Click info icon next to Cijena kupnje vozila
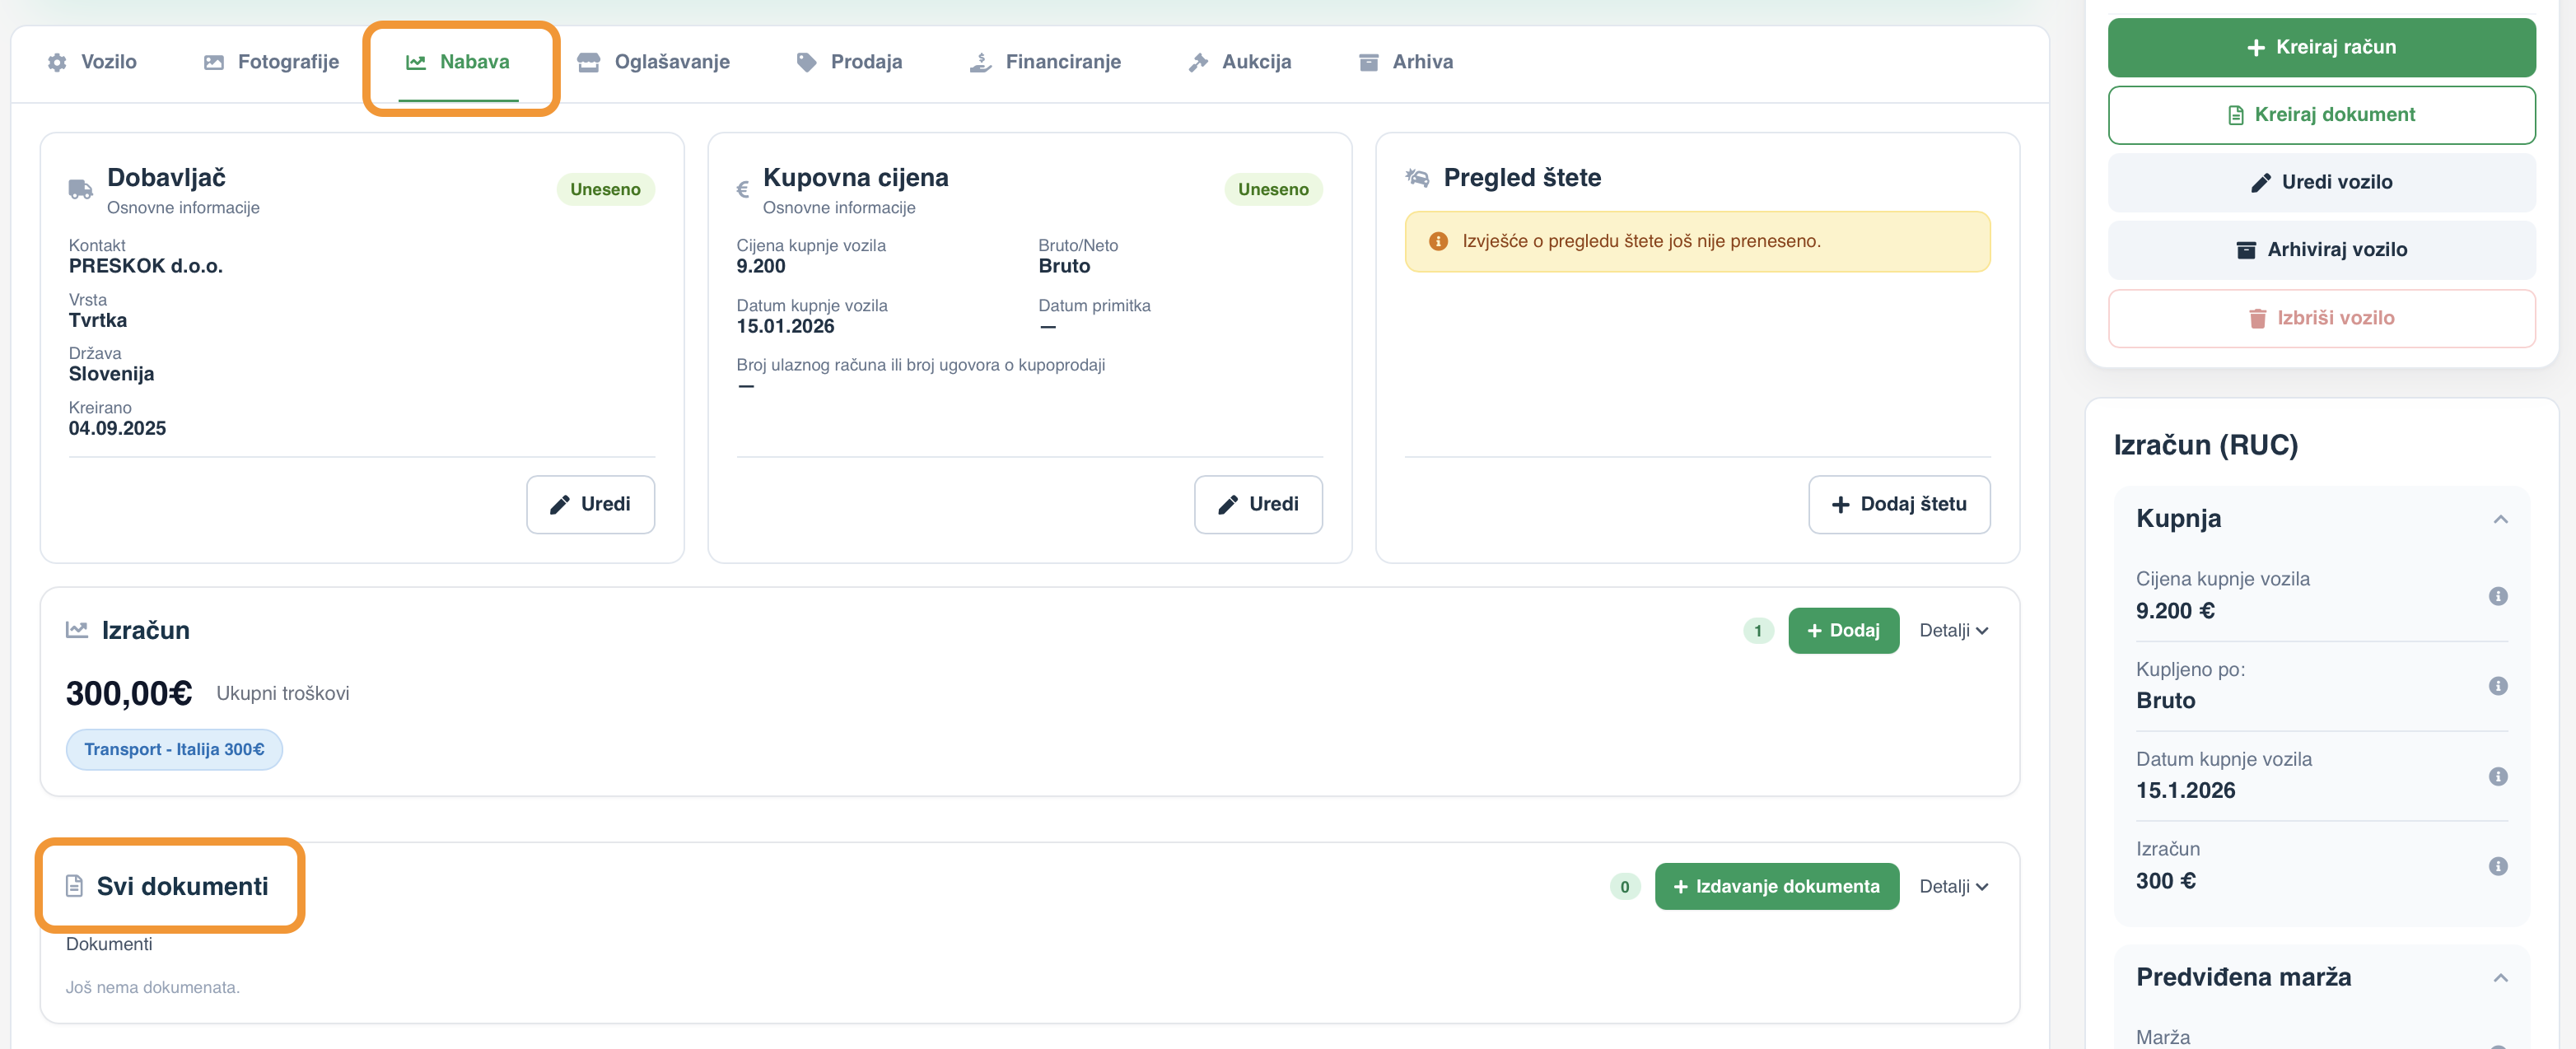 click(2497, 596)
